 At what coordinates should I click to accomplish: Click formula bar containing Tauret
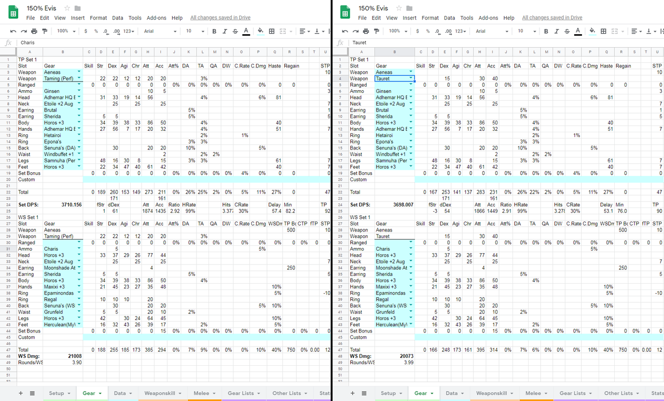pos(507,43)
